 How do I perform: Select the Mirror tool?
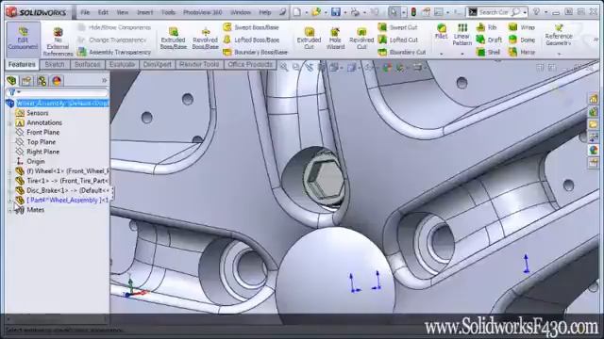[x=522, y=52]
